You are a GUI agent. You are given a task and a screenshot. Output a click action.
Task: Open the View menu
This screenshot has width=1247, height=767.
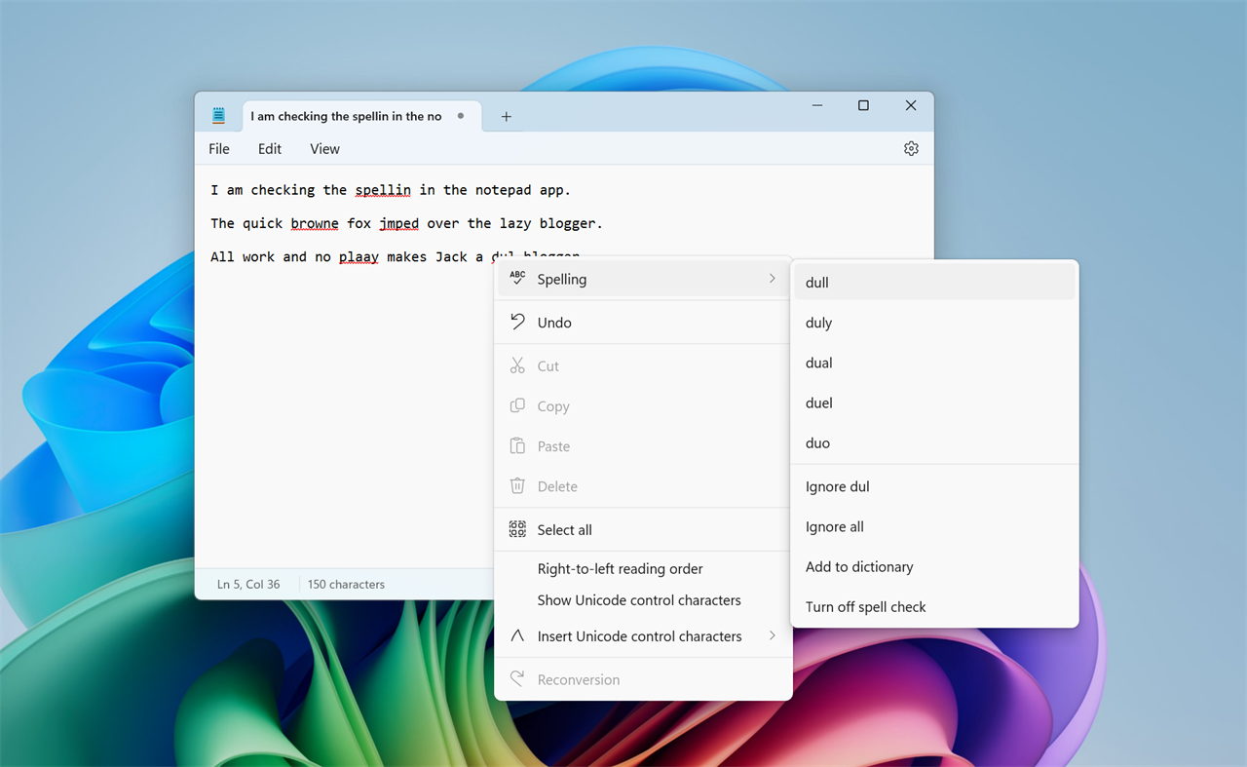click(324, 148)
